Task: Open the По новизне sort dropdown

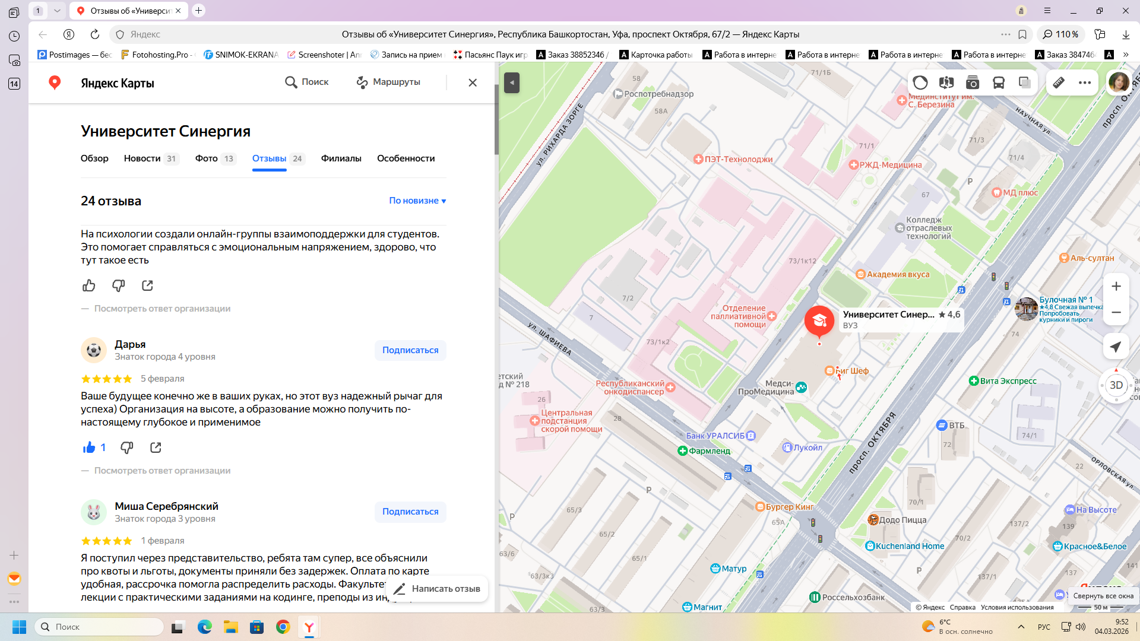Action: click(x=417, y=201)
